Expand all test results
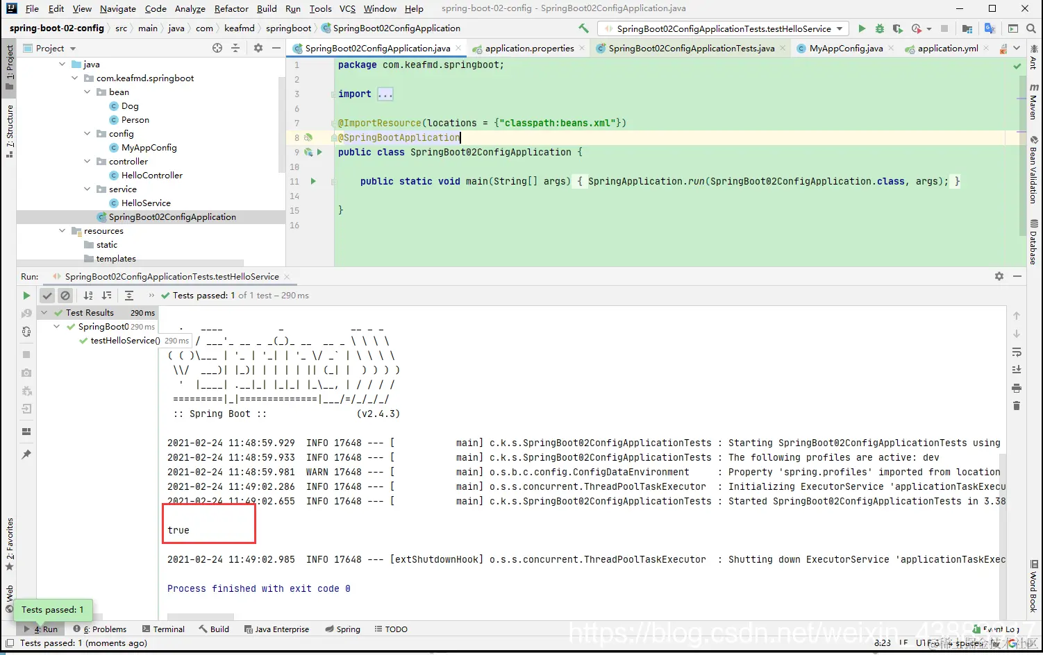This screenshot has width=1043, height=655. pos(129,296)
